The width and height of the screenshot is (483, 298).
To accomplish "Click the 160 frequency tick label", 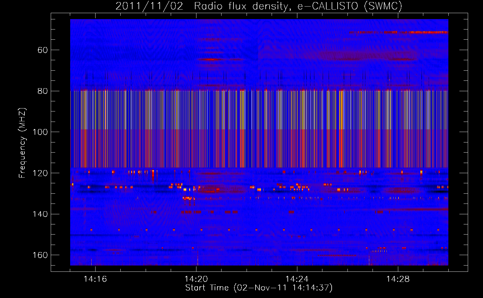I will coord(40,255).
